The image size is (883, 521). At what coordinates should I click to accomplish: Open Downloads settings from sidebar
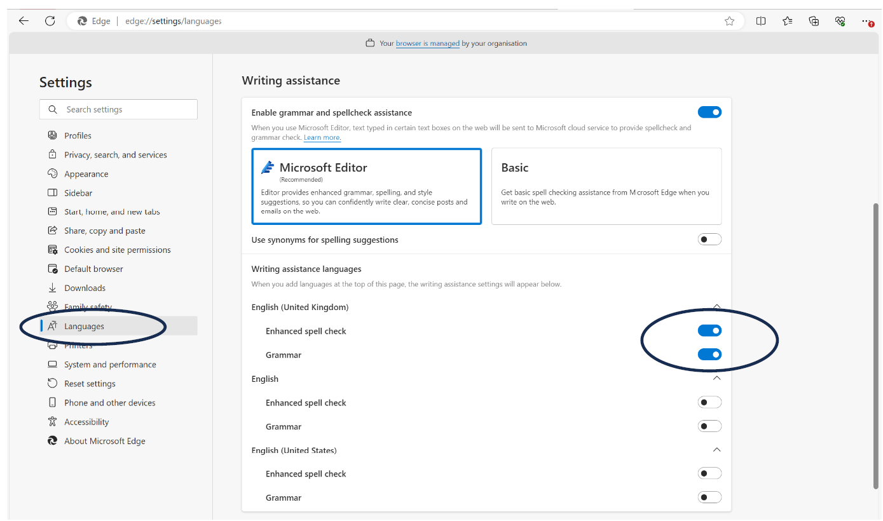point(85,288)
